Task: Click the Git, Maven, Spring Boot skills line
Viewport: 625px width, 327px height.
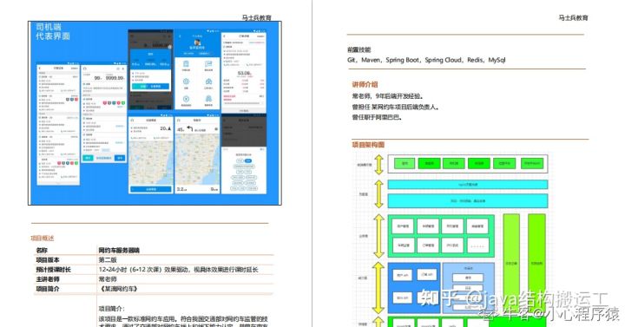Action: point(426,60)
